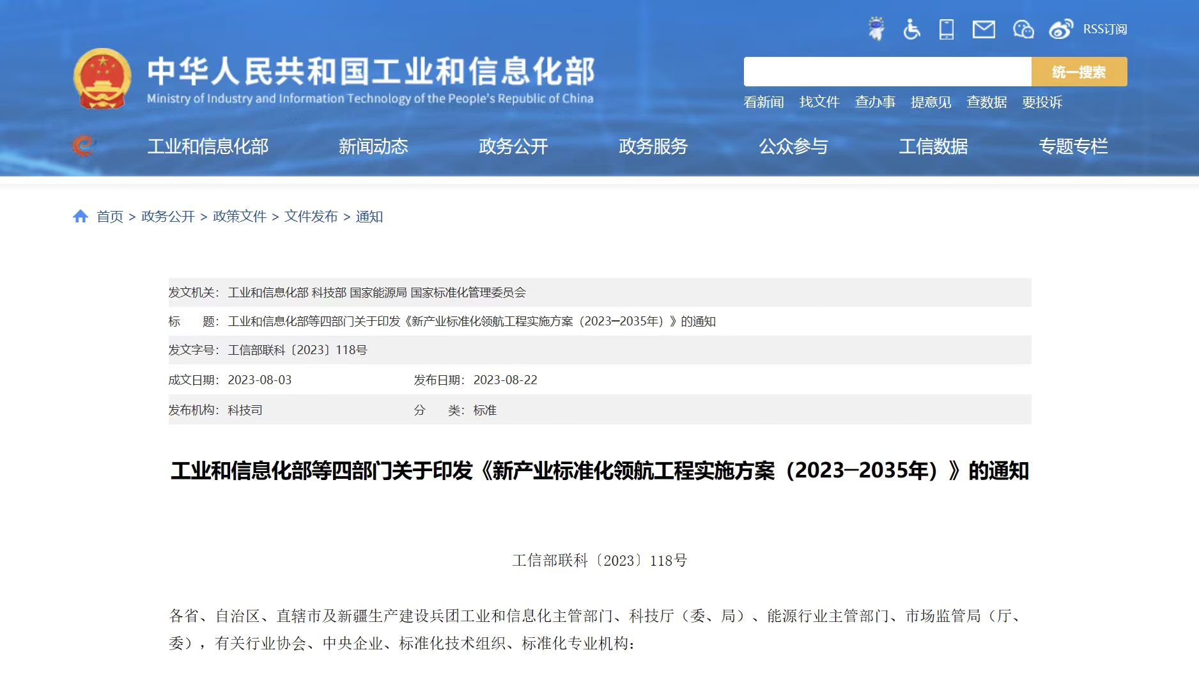The image size is (1199, 675).
Task: Open the 工业和信息化部 navigation menu
Action: click(208, 146)
